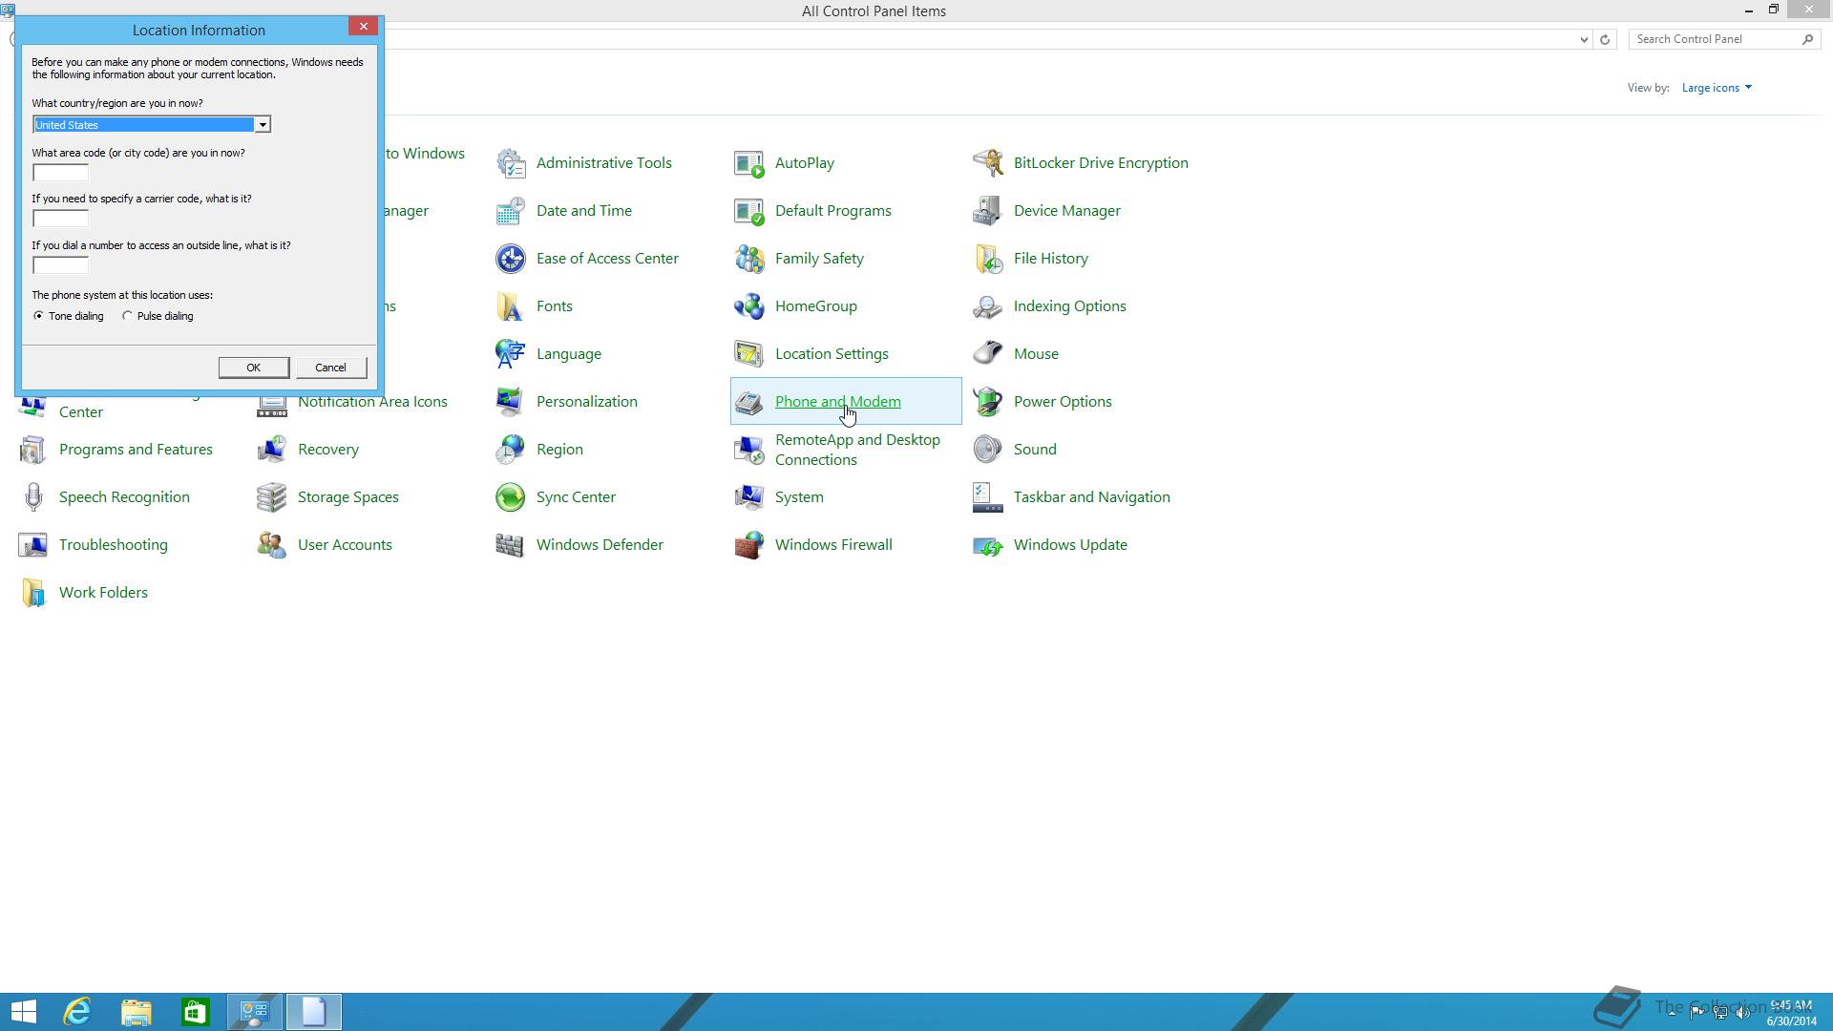Image resolution: width=1833 pixels, height=1031 pixels.
Task: Open the Device Manager icon
Action: (988, 211)
